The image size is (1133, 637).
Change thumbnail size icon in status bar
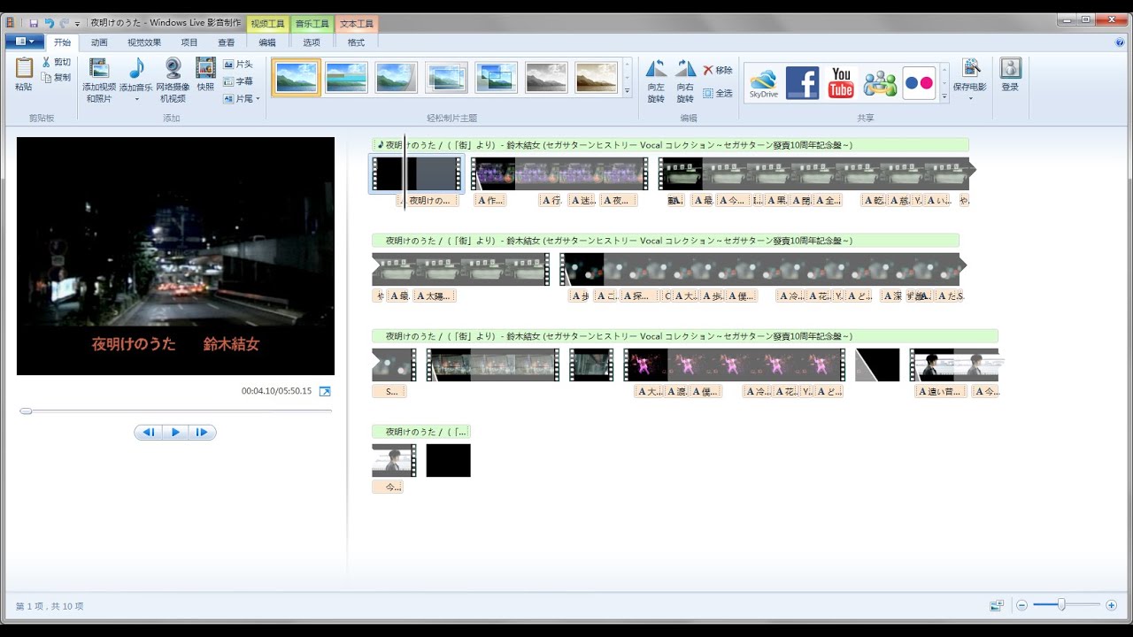coord(997,605)
